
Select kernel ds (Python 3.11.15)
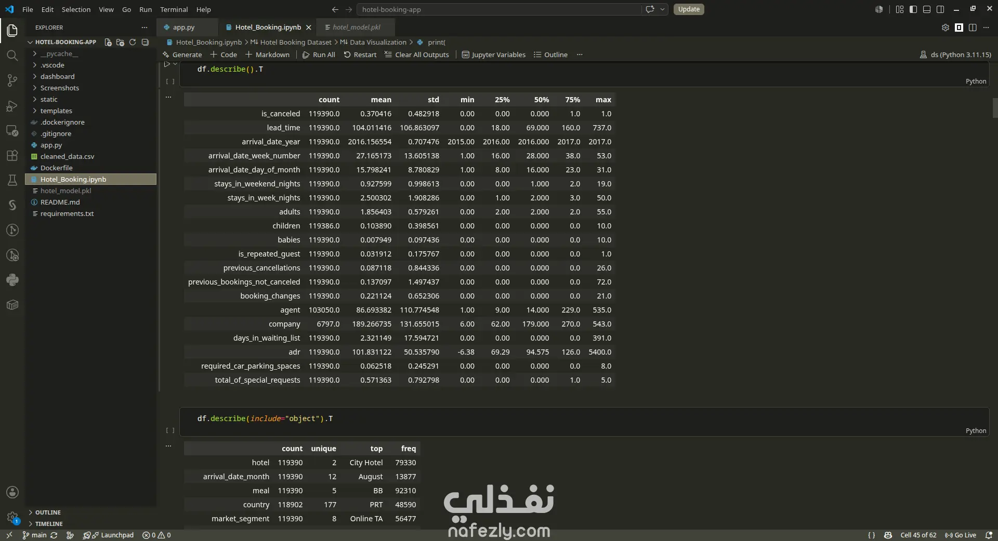tap(955, 55)
